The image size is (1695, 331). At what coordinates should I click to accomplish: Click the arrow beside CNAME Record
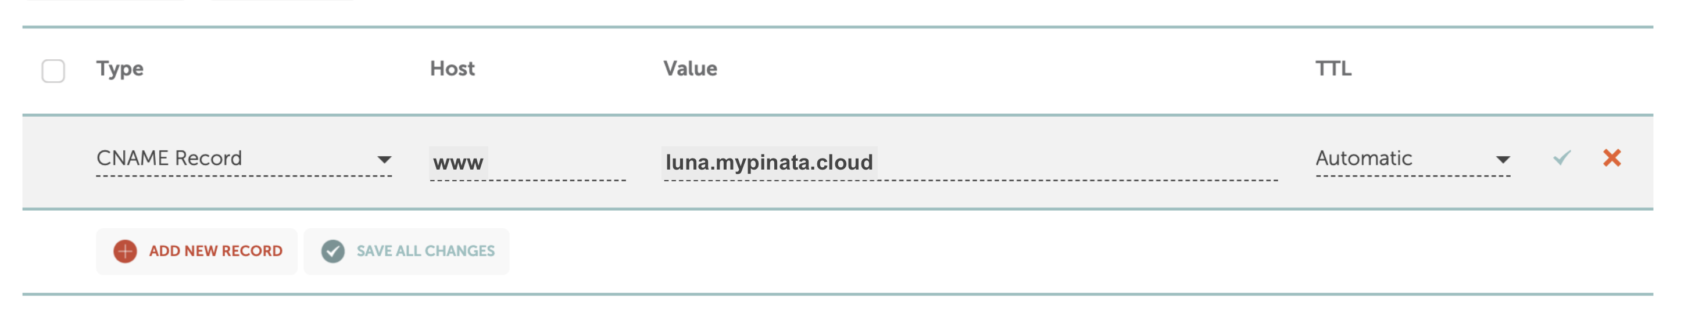click(x=384, y=160)
